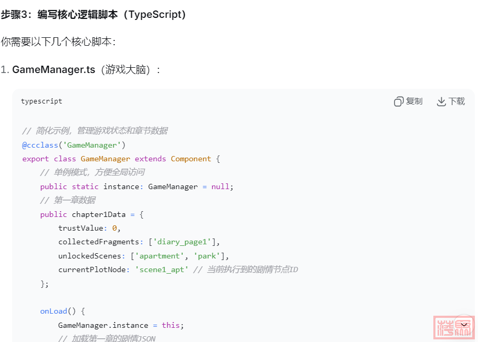Click the trustValue property line
This screenshot has width=478, height=342.
[89, 228]
